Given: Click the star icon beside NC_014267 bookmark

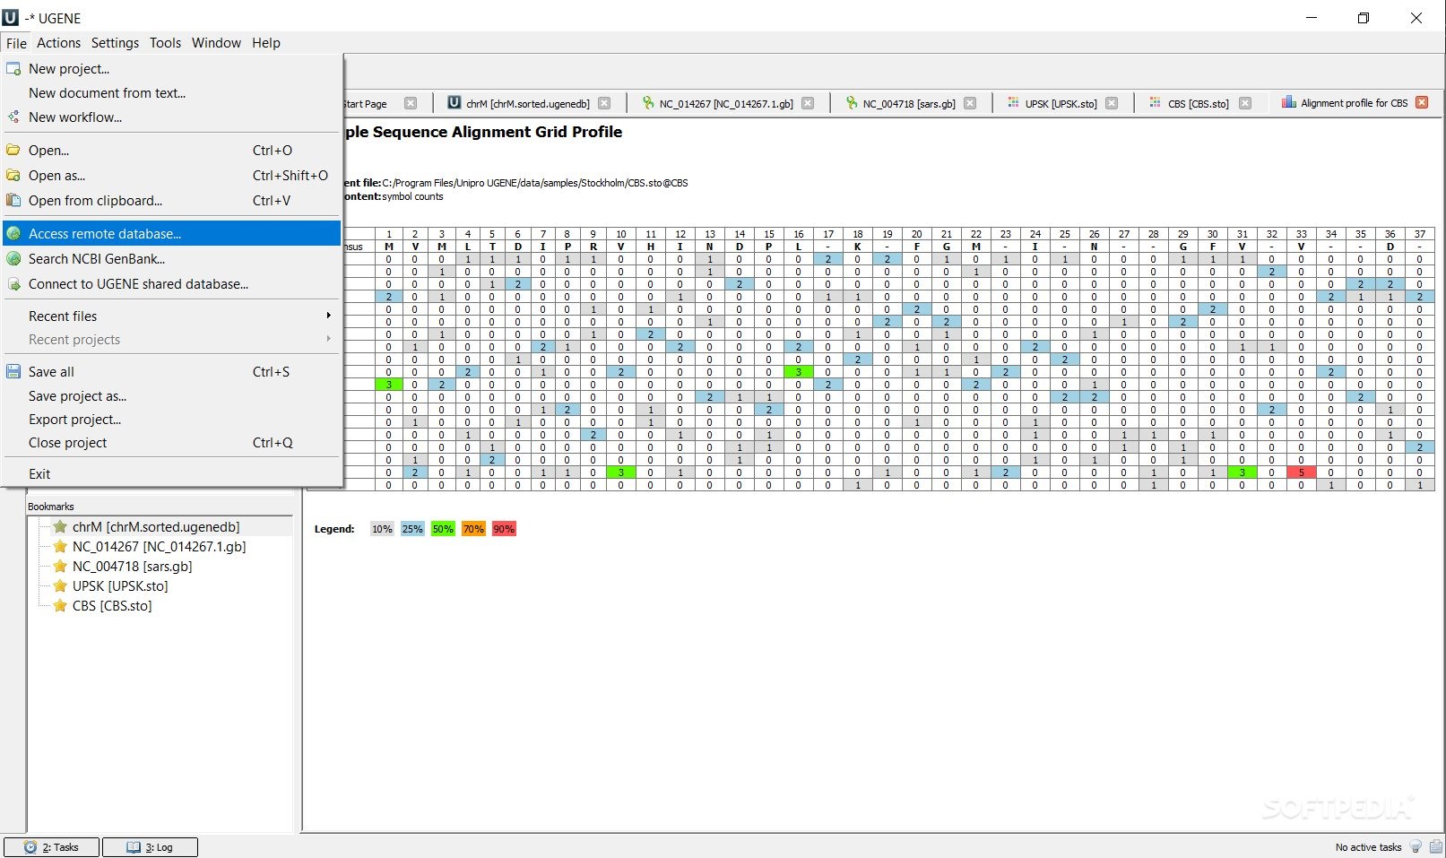Looking at the screenshot, I should (60, 547).
